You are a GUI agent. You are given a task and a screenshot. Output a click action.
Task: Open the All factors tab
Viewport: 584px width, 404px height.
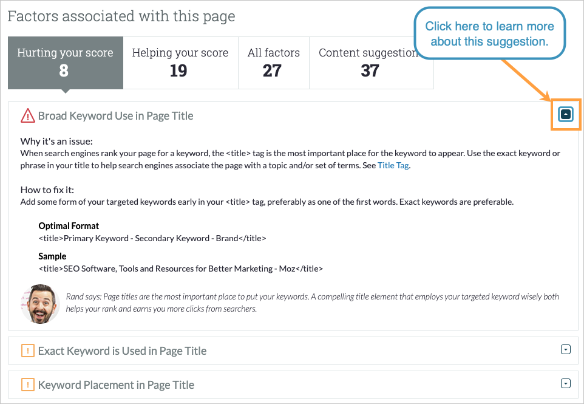[273, 63]
